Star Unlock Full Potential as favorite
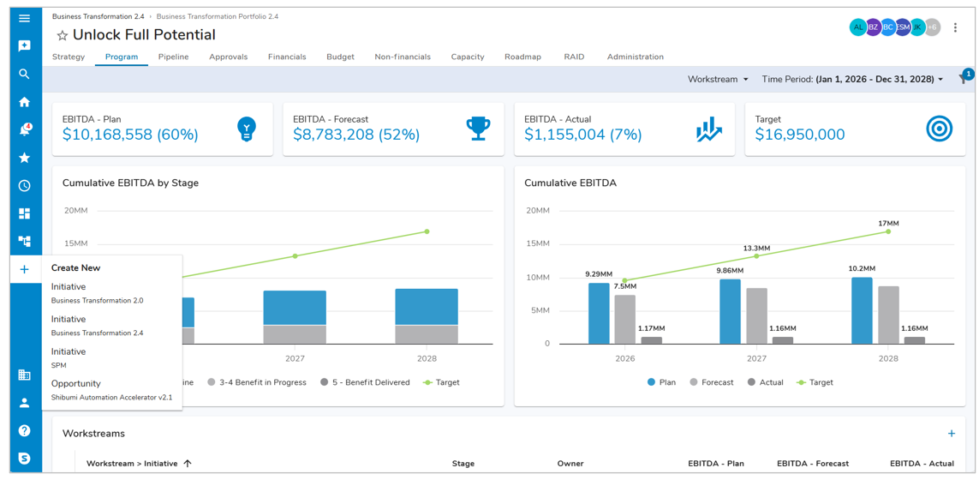This screenshot has height=480, width=979. (x=62, y=36)
